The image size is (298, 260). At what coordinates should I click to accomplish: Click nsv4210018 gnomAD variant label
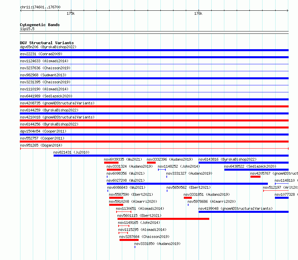[57, 117]
